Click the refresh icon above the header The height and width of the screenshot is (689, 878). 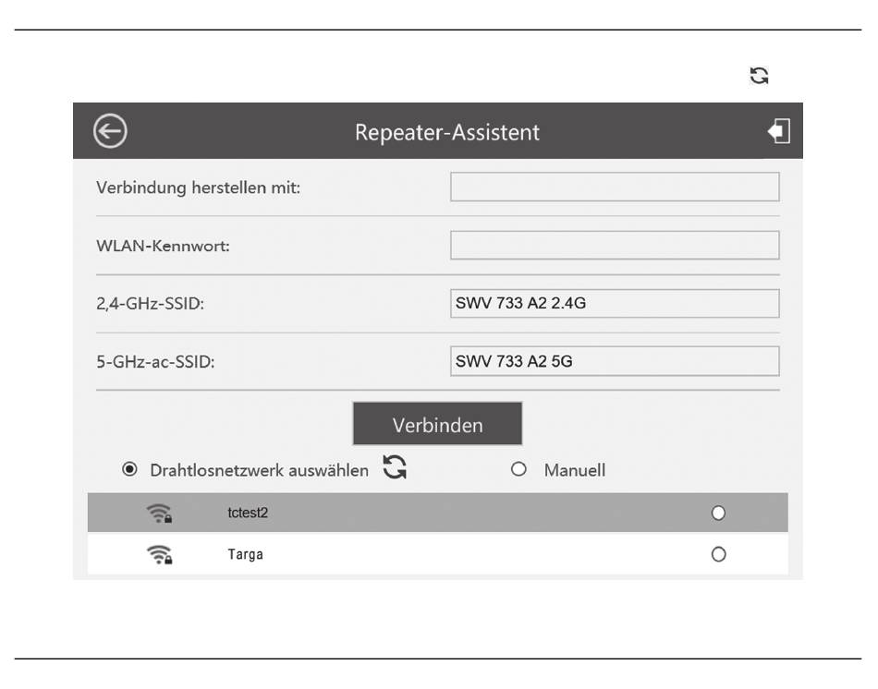coord(760,76)
